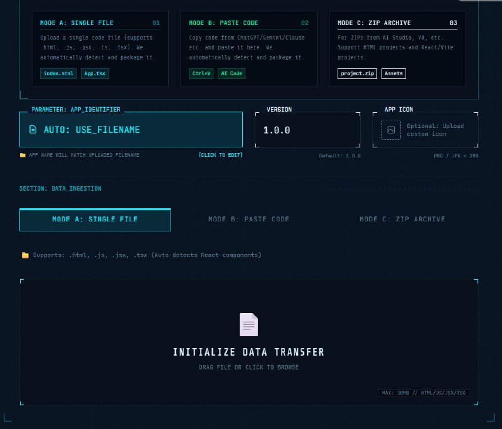Select the index.html tag in Mode A card
502x429 pixels.
click(x=58, y=73)
